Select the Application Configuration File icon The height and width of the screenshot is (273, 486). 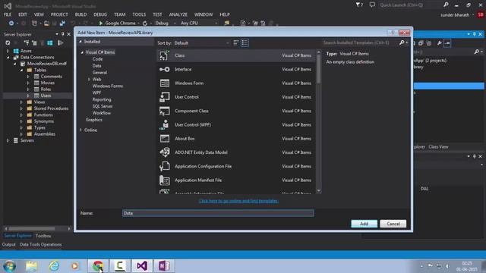click(x=164, y=166)
